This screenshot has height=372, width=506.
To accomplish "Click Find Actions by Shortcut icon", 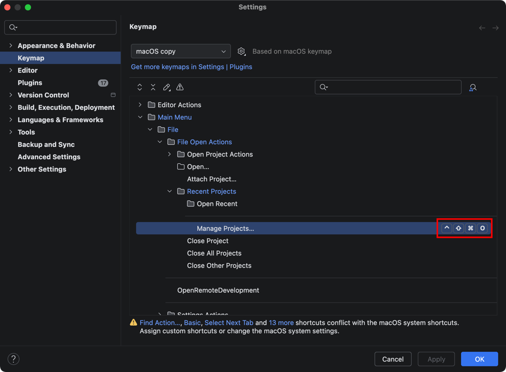I will (x=473, y=88).
